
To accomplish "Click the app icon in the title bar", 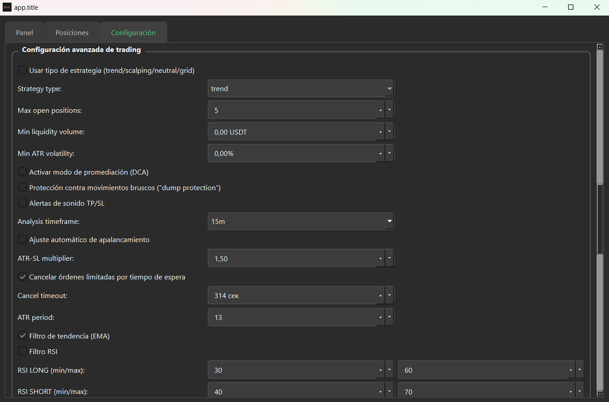I will coord(7,7).
